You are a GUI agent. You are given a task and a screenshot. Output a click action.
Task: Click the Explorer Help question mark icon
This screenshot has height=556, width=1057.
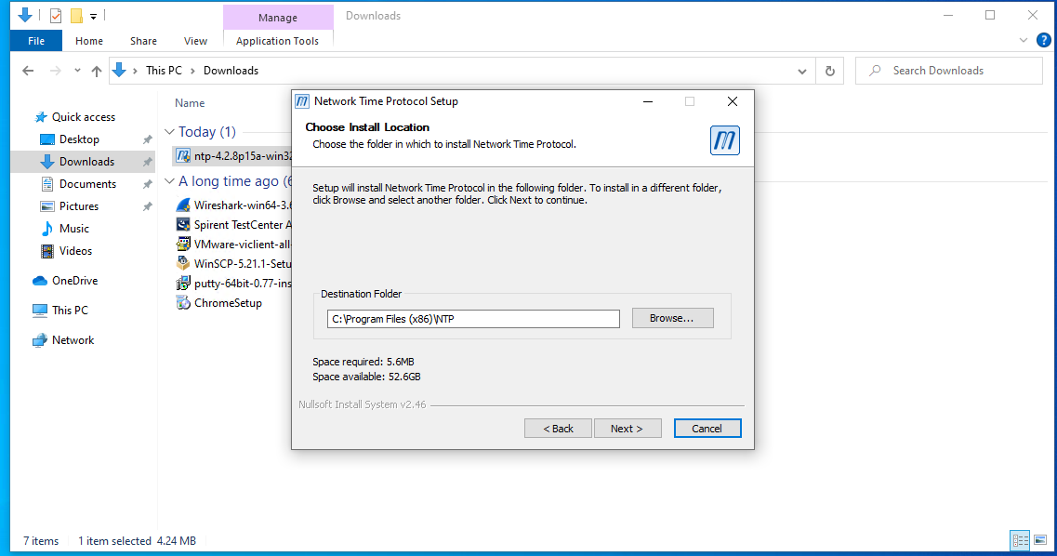click(1043, 40)
